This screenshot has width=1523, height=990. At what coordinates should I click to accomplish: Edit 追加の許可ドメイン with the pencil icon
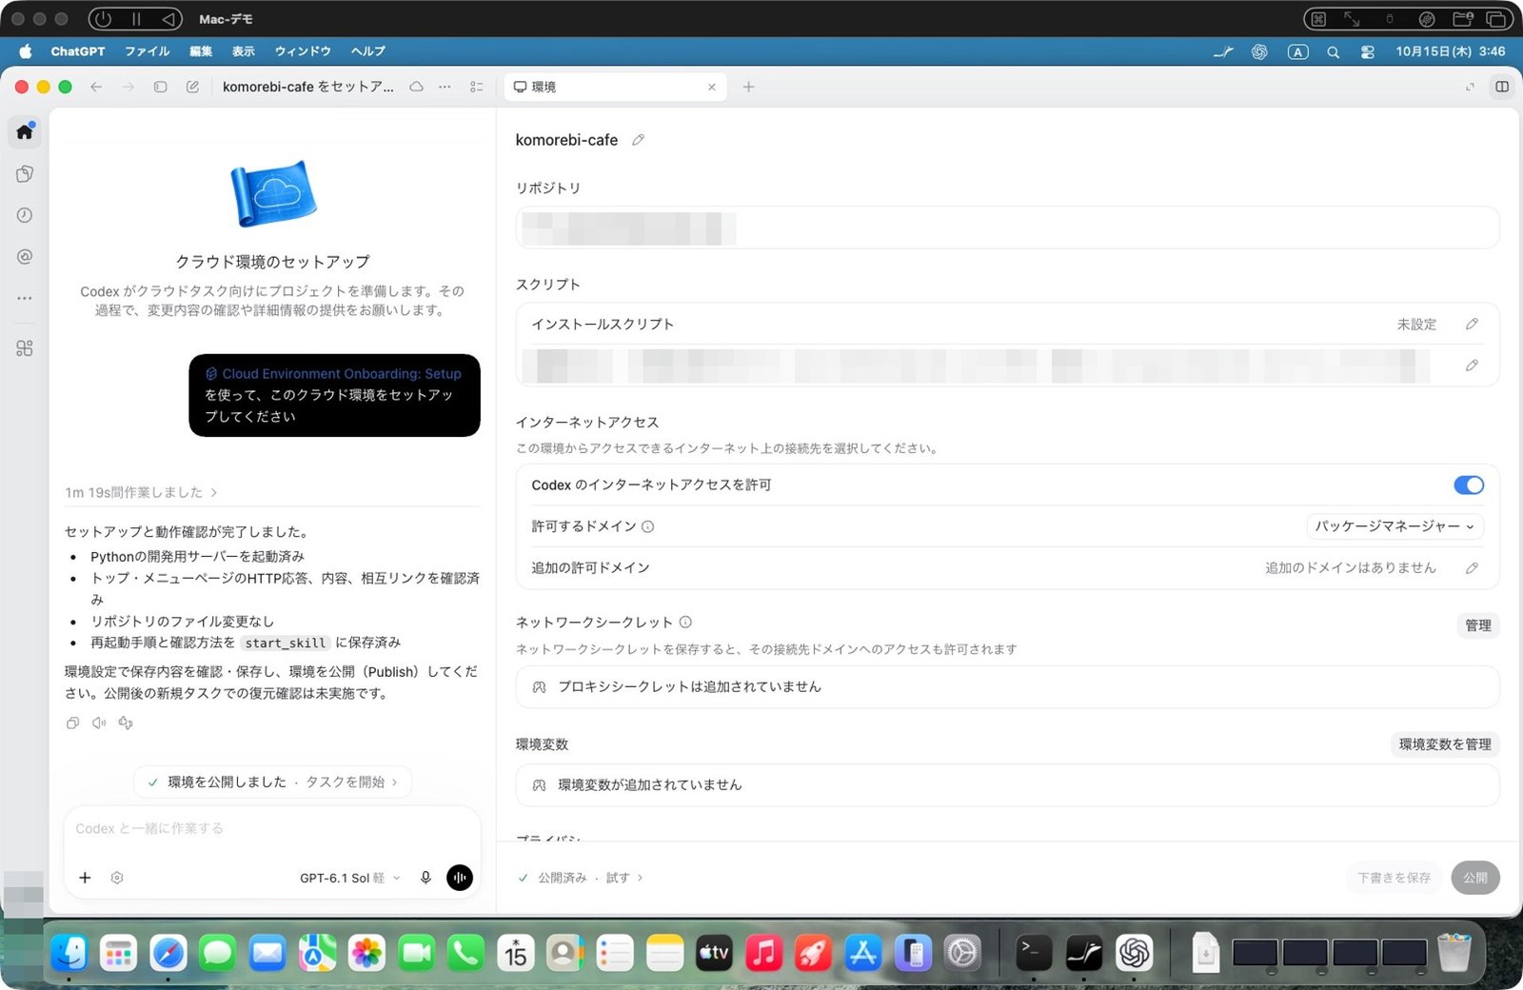pyautogui.click(x=1472, y=568)
